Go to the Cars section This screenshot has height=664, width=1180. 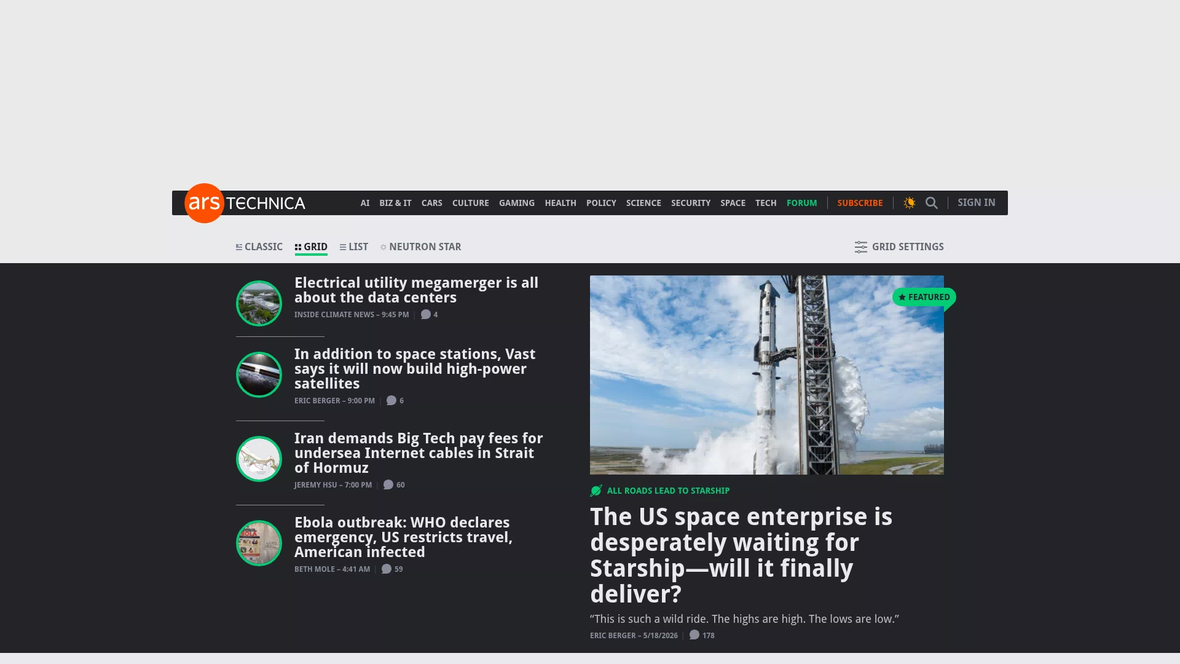click(x=432, y=203)
